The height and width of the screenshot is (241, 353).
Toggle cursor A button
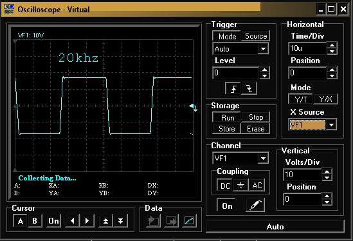21,220
